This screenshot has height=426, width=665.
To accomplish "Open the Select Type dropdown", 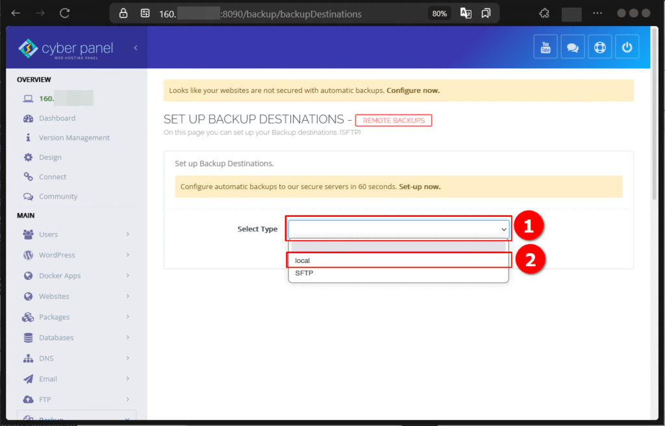I will click(x=398, y=229).
